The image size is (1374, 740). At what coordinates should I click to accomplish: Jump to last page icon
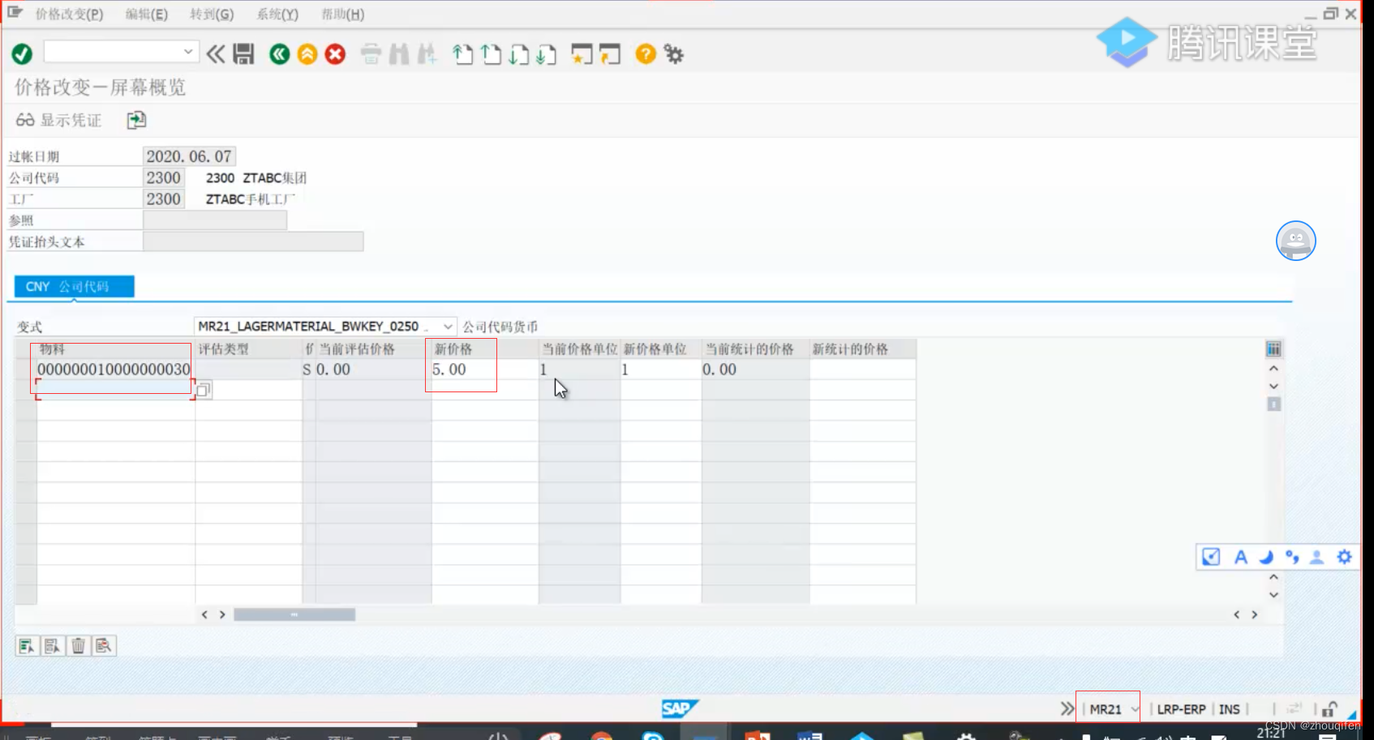pyautogui.click(x=546, y=54)
